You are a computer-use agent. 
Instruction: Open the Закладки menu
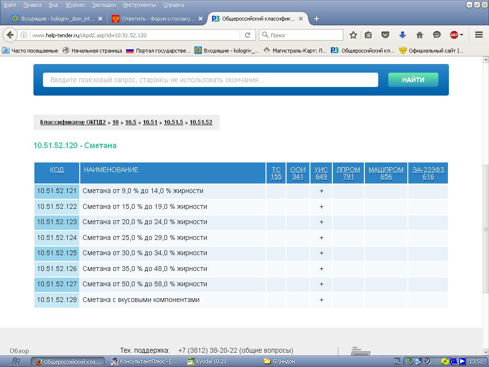pos(104,5)
